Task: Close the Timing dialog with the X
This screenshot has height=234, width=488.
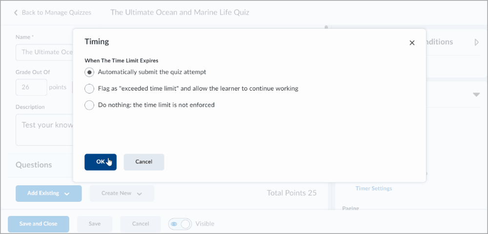Action: (412, 43)
